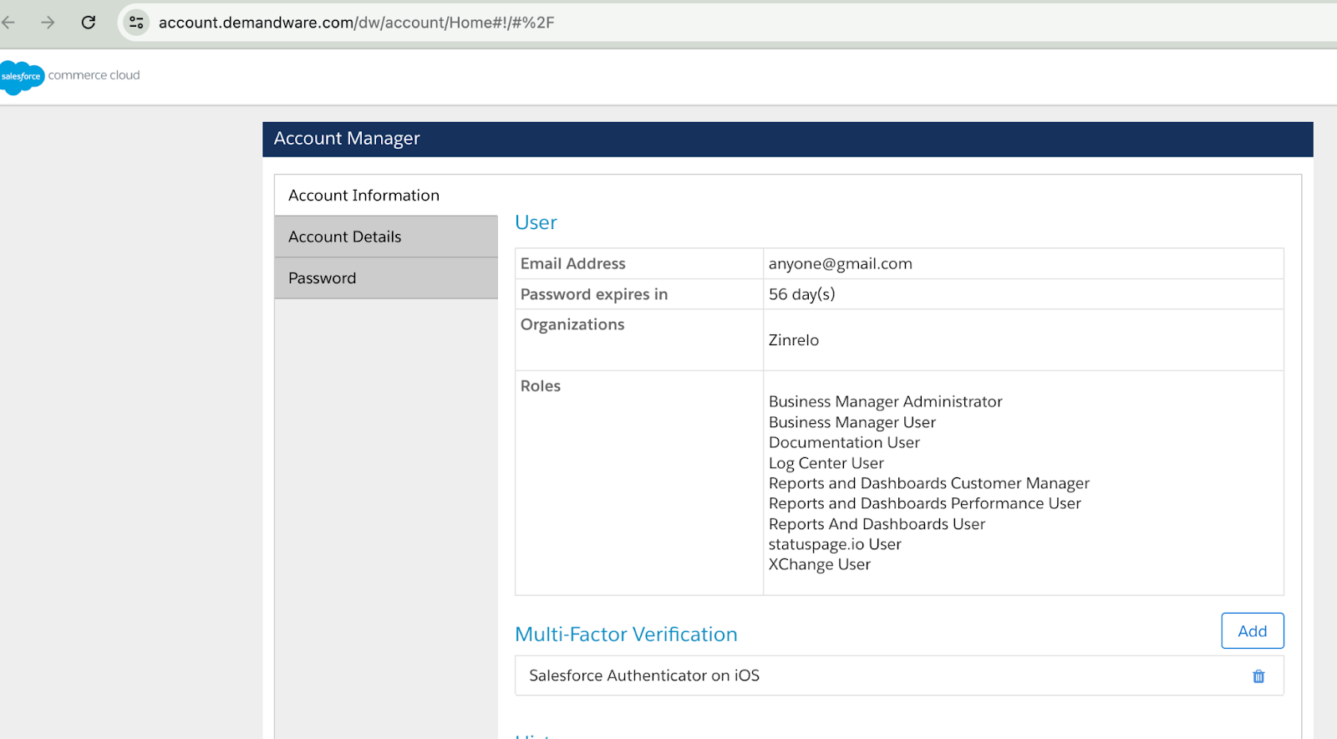The height and width of the screenshot is (739, 1337).
Task: Click Log Center User role
Action: 826,463
